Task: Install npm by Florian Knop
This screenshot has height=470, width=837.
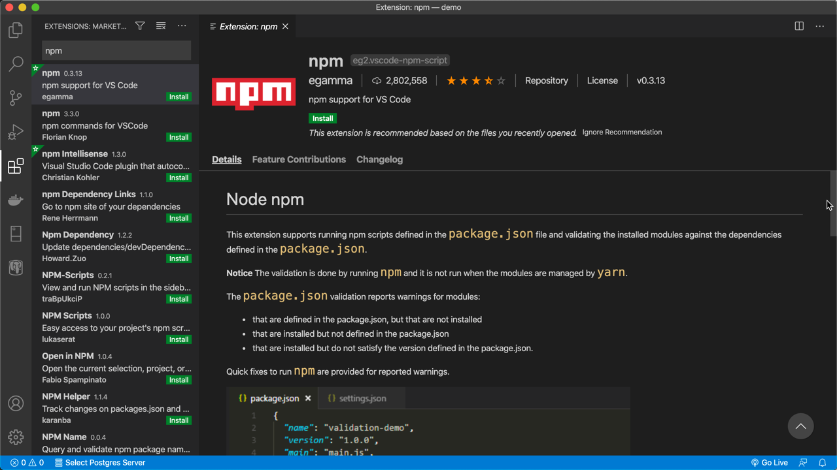Action: point(179,137)
